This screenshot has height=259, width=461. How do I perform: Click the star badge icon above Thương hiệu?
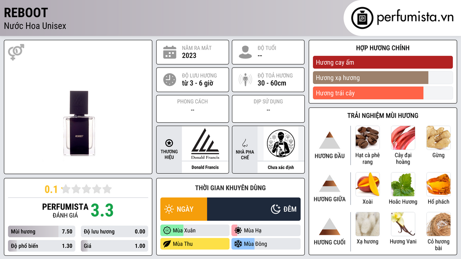[169, 143]
